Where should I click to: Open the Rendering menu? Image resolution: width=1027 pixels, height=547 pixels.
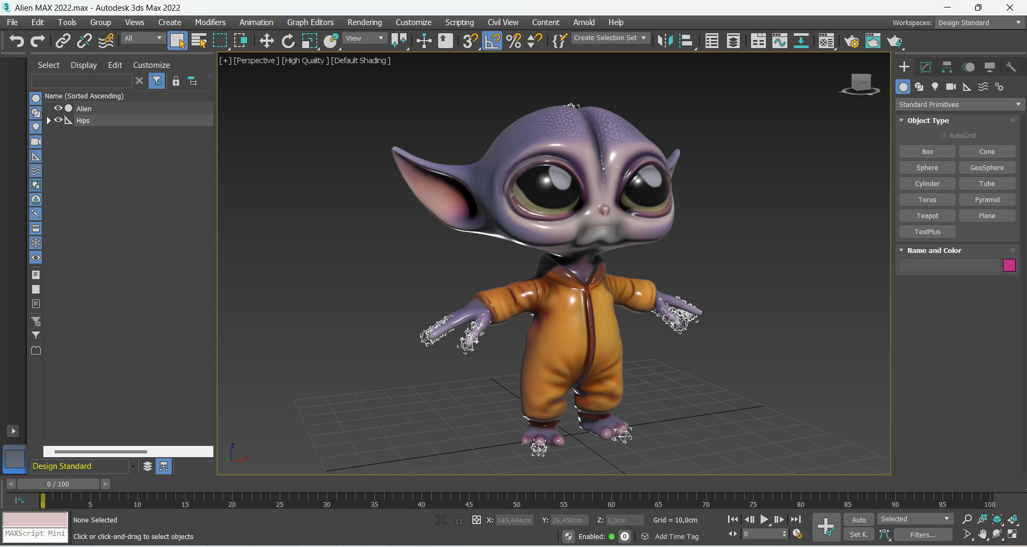(365, 22)
